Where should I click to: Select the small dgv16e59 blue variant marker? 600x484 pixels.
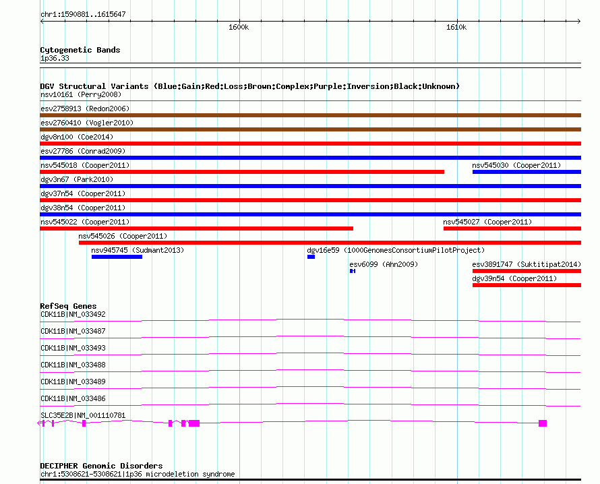click(x=311, y=257)
